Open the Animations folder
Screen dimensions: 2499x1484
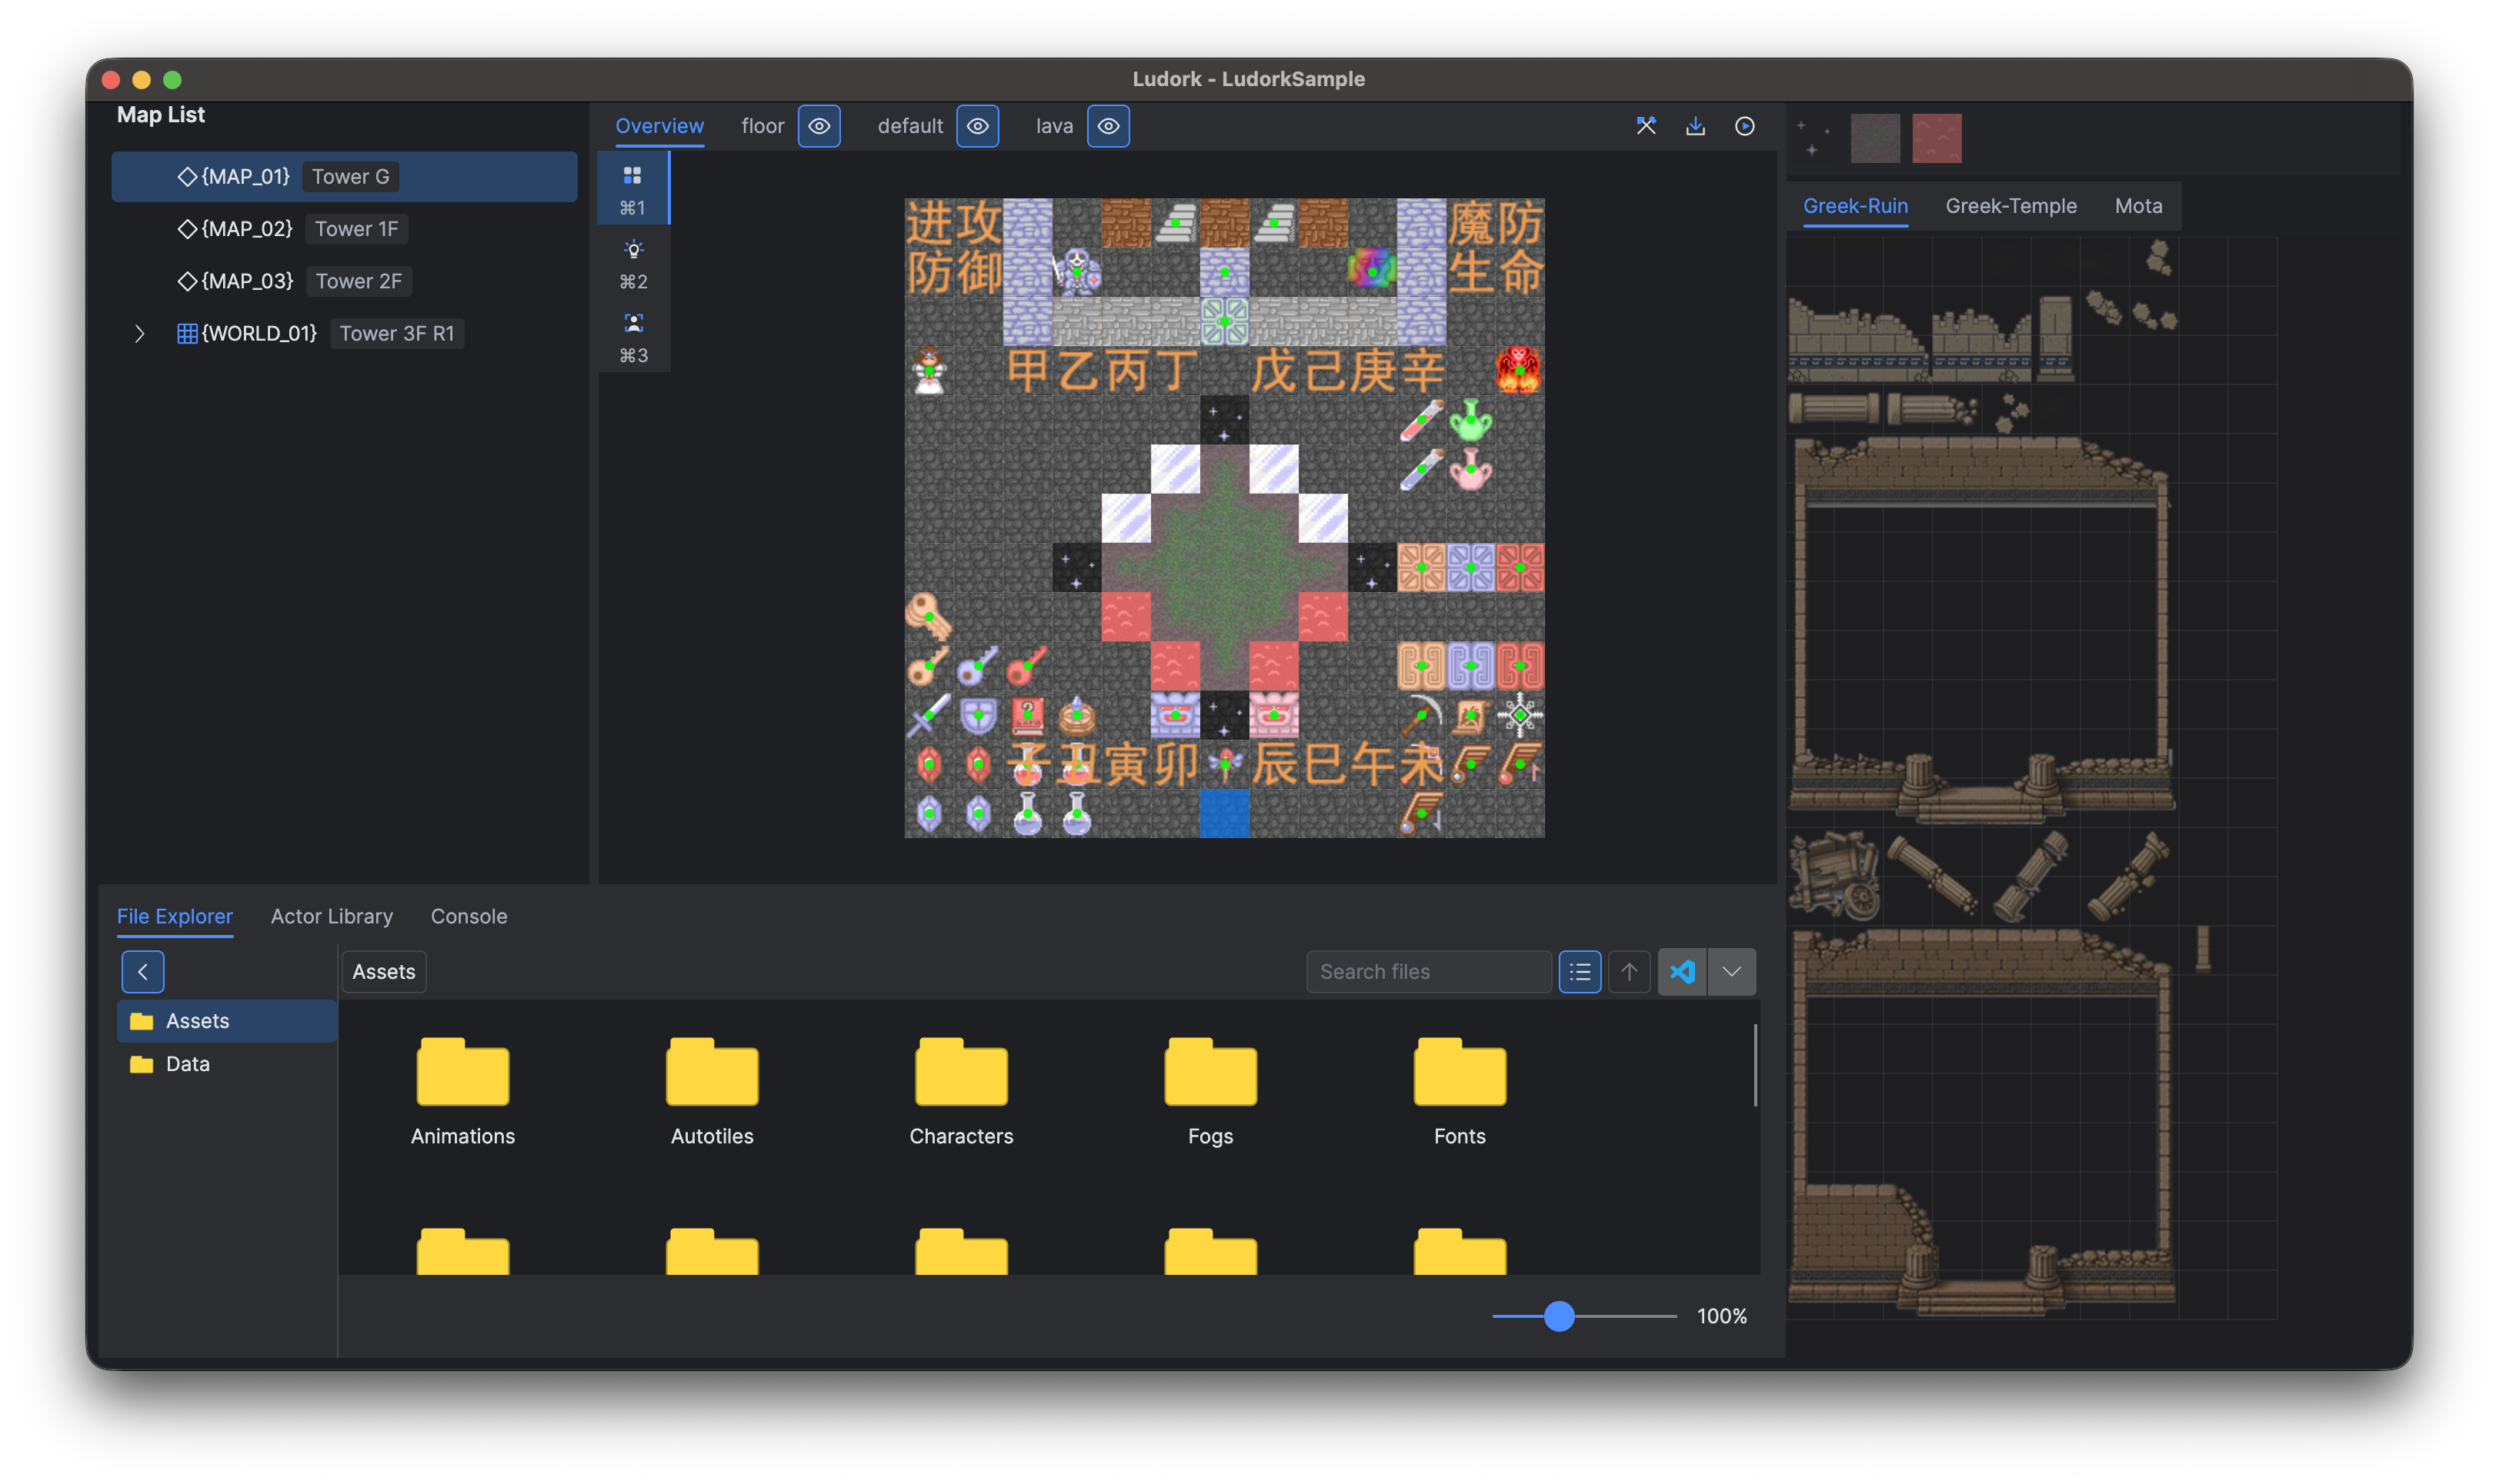(x=462, y=1091)
